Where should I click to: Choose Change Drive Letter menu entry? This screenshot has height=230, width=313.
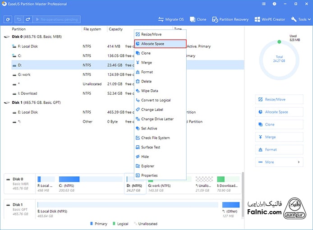click(157, 119)
